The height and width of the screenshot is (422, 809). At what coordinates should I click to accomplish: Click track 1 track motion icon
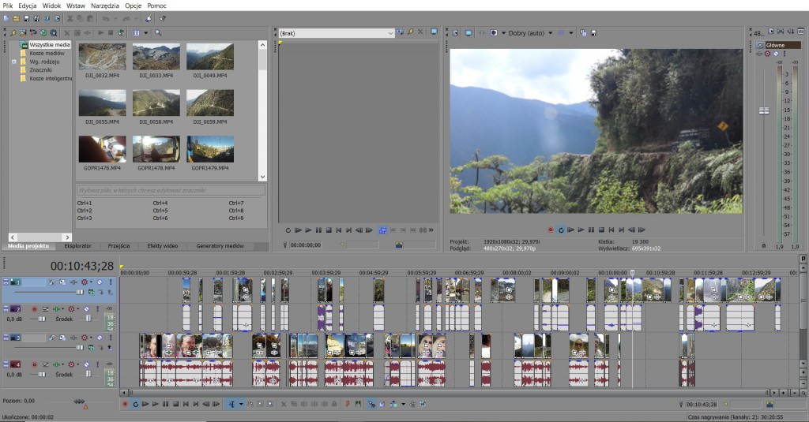coord(62,282)
